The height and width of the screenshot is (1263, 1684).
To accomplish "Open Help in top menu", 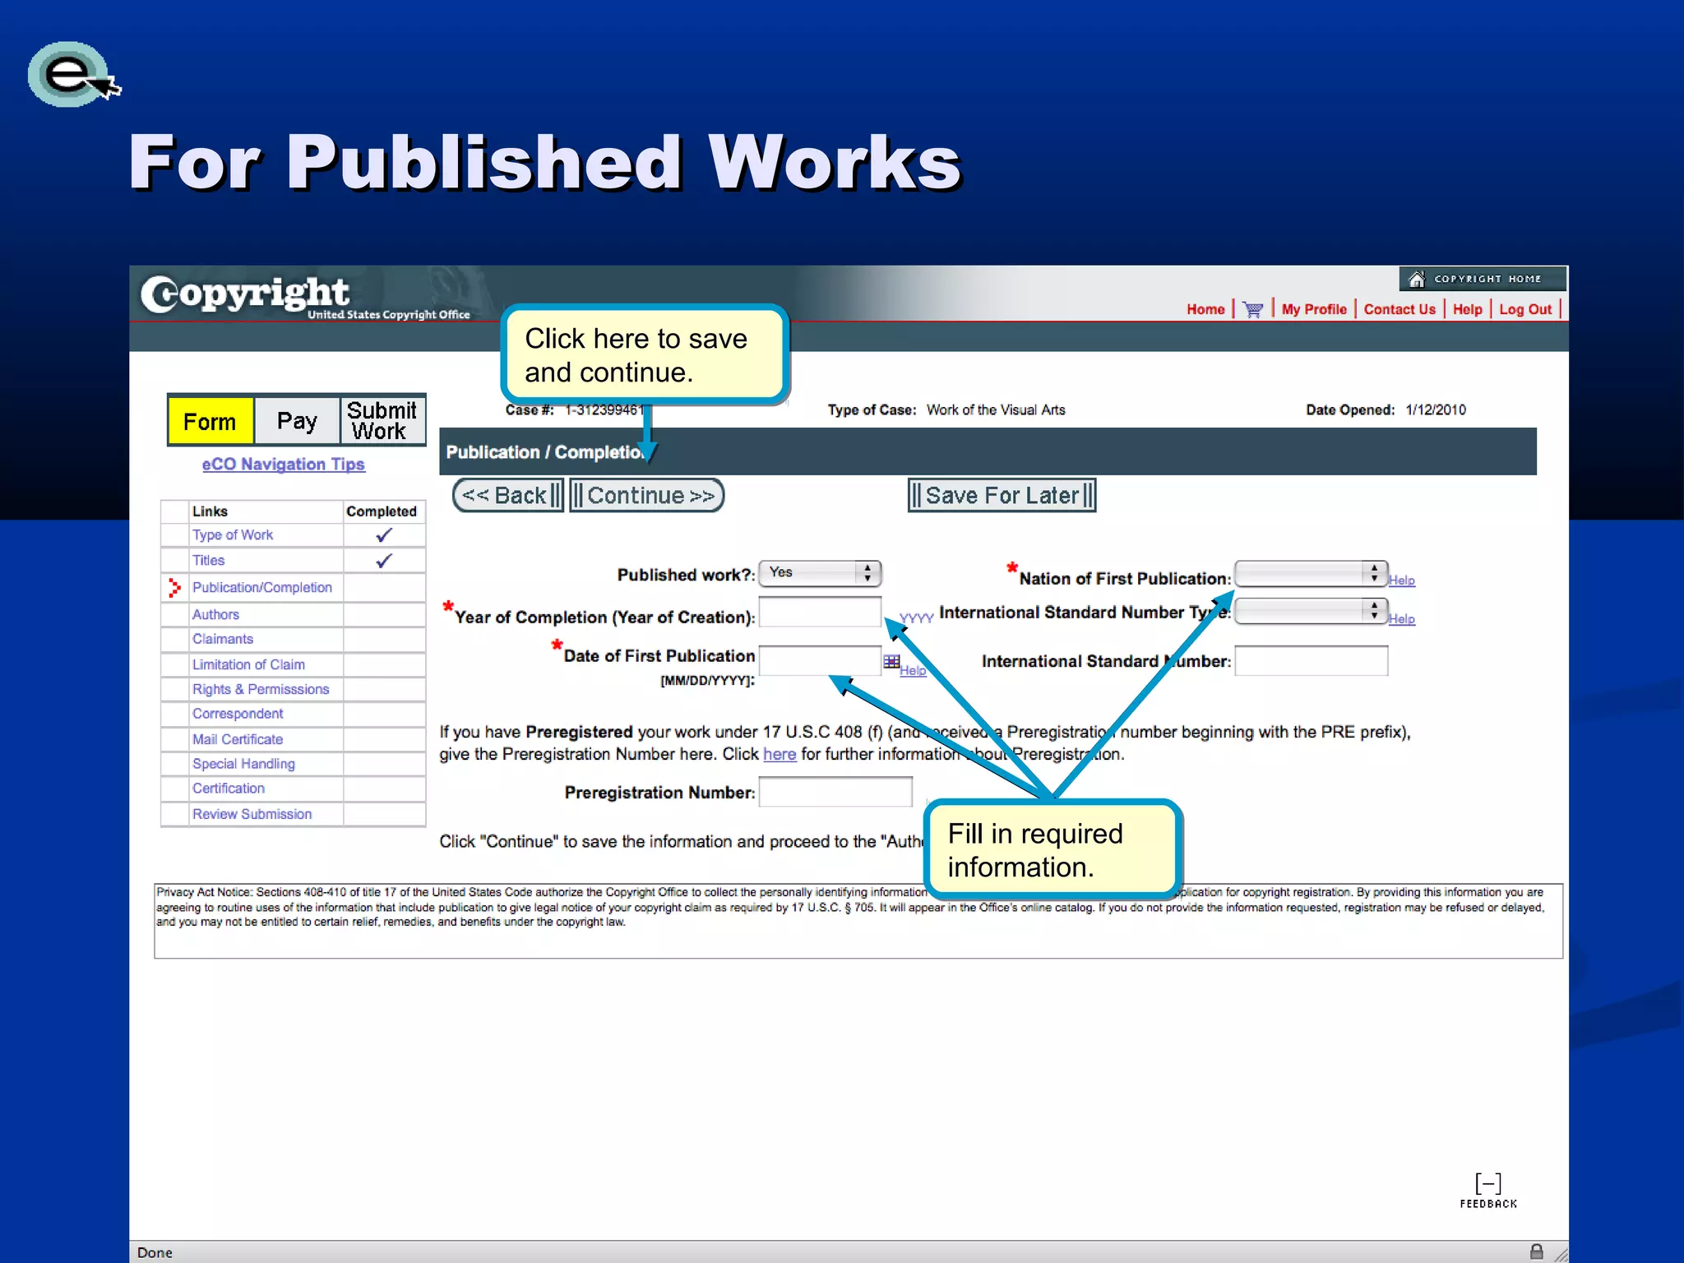I will pos(1467,309).
